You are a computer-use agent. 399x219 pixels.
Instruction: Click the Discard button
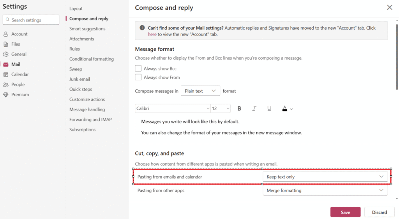click(x=380, y=212)
